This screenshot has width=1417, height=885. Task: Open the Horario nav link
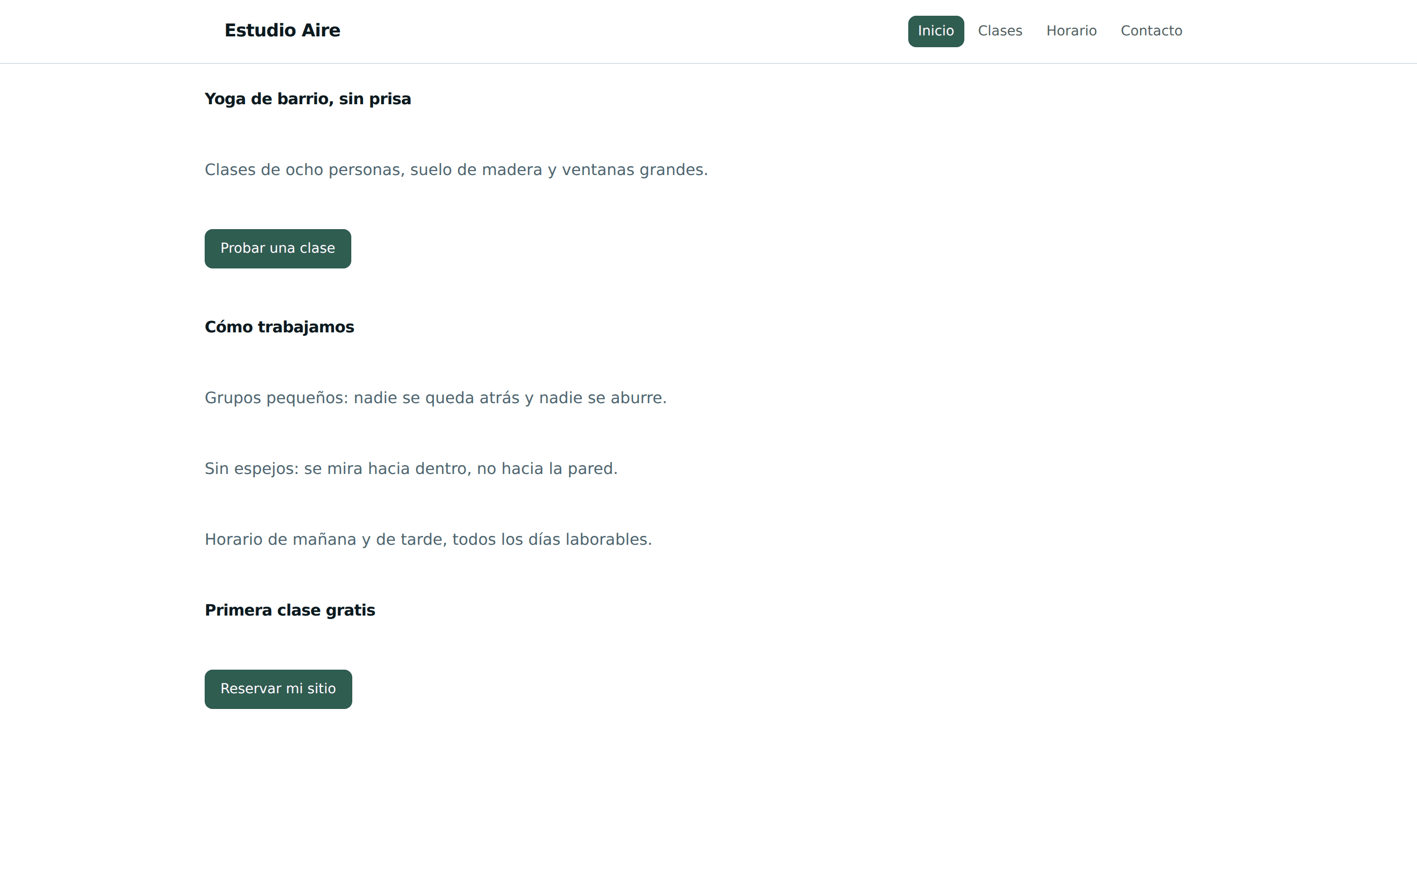(x=1071, y=31)
